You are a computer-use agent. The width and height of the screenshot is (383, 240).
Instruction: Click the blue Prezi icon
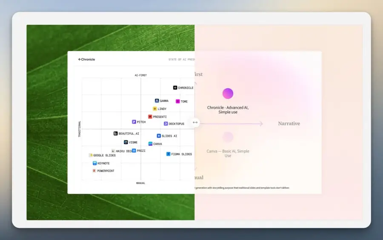coord(134,150)
